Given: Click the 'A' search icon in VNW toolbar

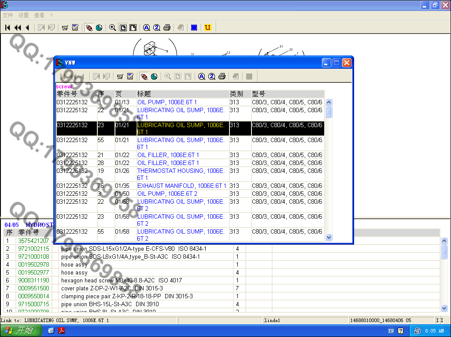Looking at the screenshot, I should pyautogui.click(x=202, y=77).
